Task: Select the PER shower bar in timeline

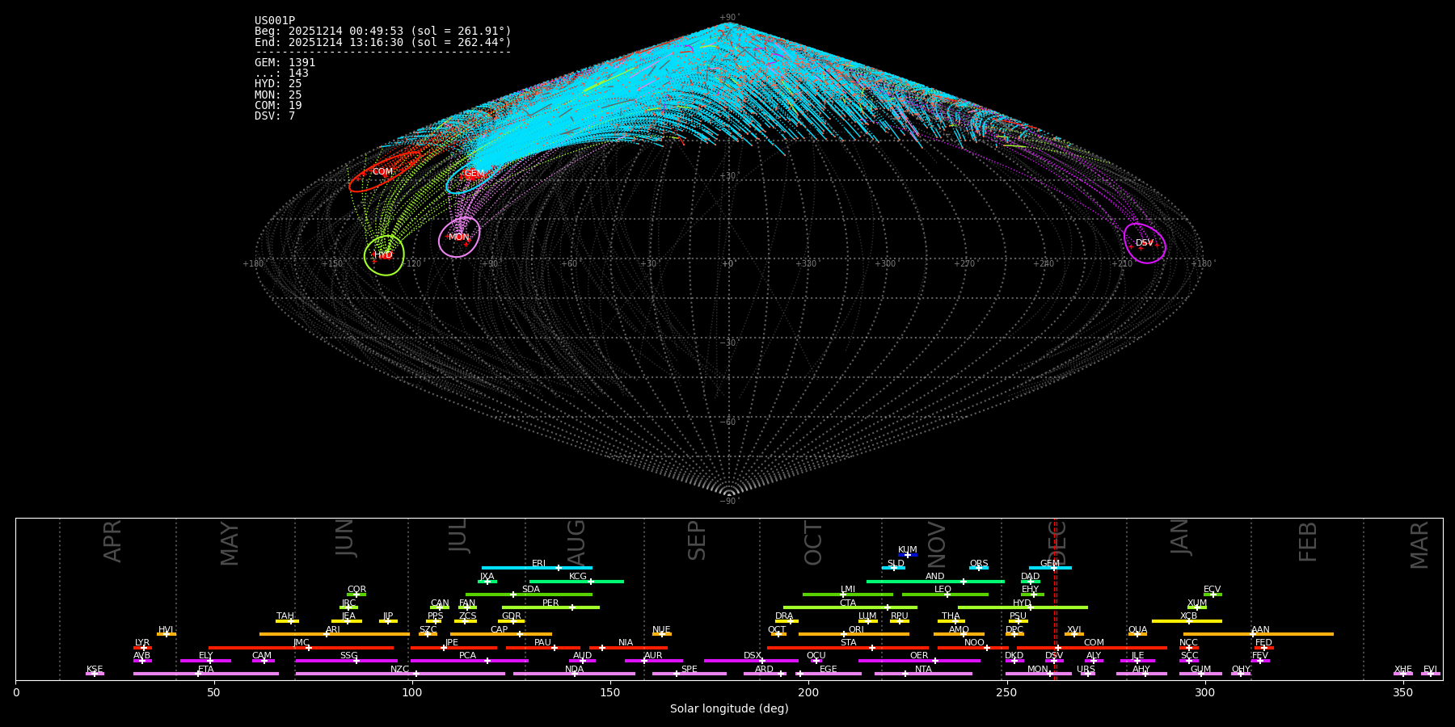Action: 550,607
